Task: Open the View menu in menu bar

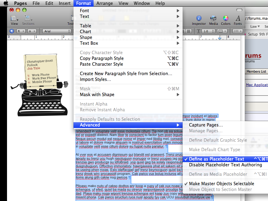Action: point(123,3)
